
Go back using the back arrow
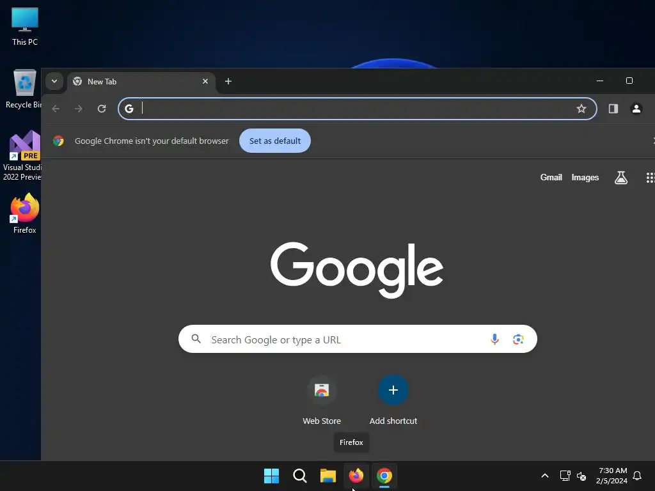pyautogui.click(x=56, y=109)
